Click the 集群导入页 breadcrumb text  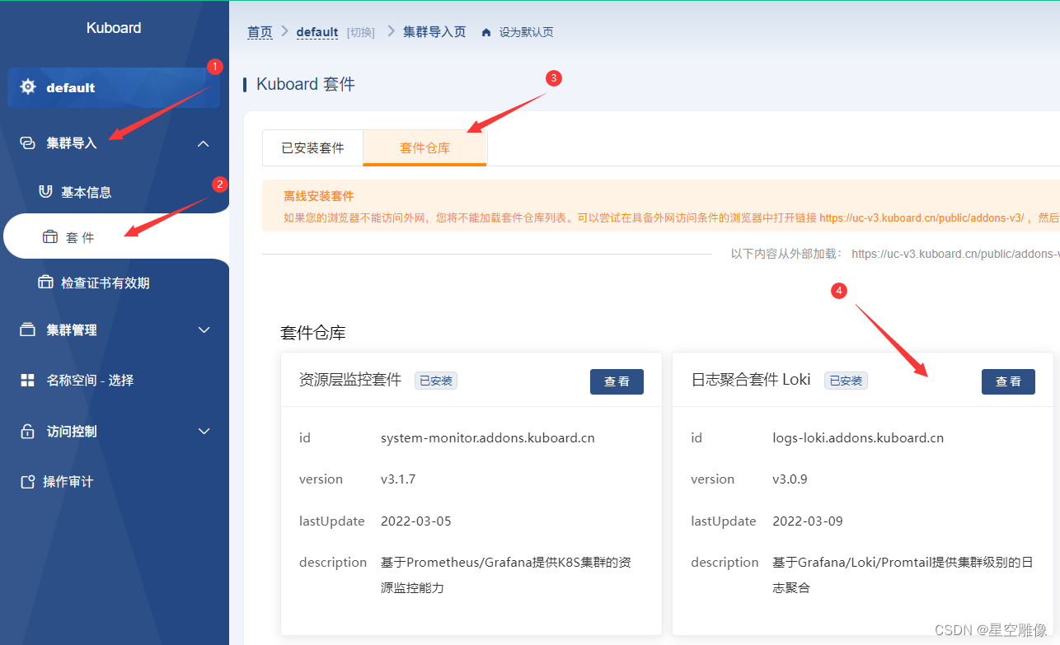(x=434, y=32)
